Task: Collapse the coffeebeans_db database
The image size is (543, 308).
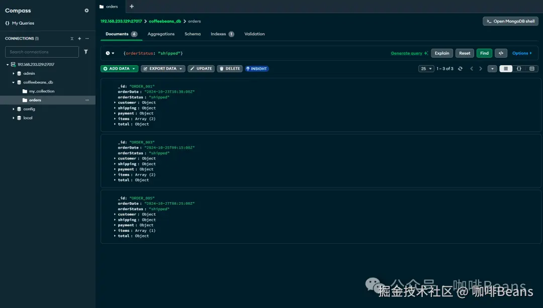Action: pyautogui.click(x=14, y=82)
